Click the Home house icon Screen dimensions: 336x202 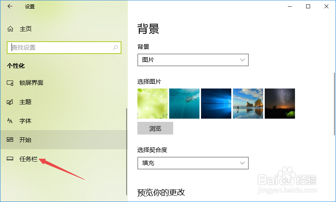(10, 29)
